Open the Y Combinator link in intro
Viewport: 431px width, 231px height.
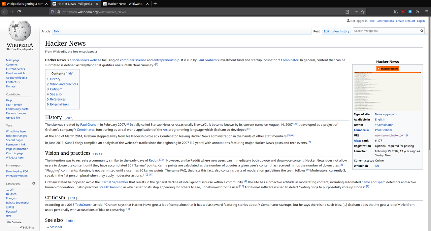[x=288, y=60]
